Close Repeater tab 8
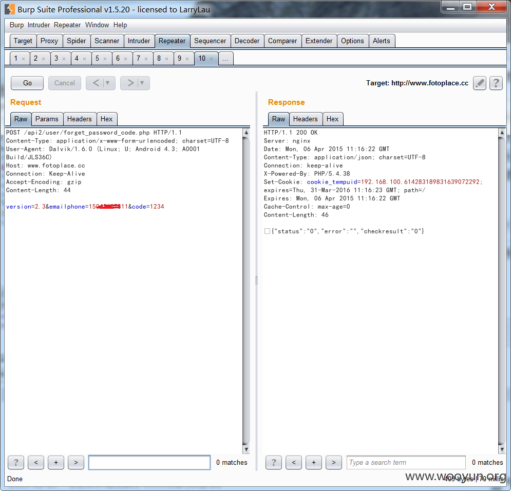 point(166,59)
